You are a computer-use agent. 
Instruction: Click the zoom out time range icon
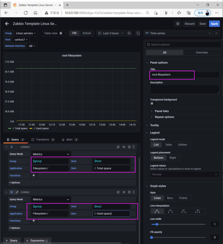[129, 33]
